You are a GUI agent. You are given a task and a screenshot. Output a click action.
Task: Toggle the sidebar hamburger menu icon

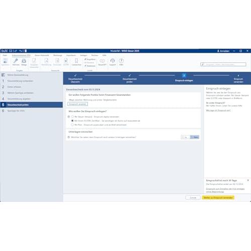(3, 75)
